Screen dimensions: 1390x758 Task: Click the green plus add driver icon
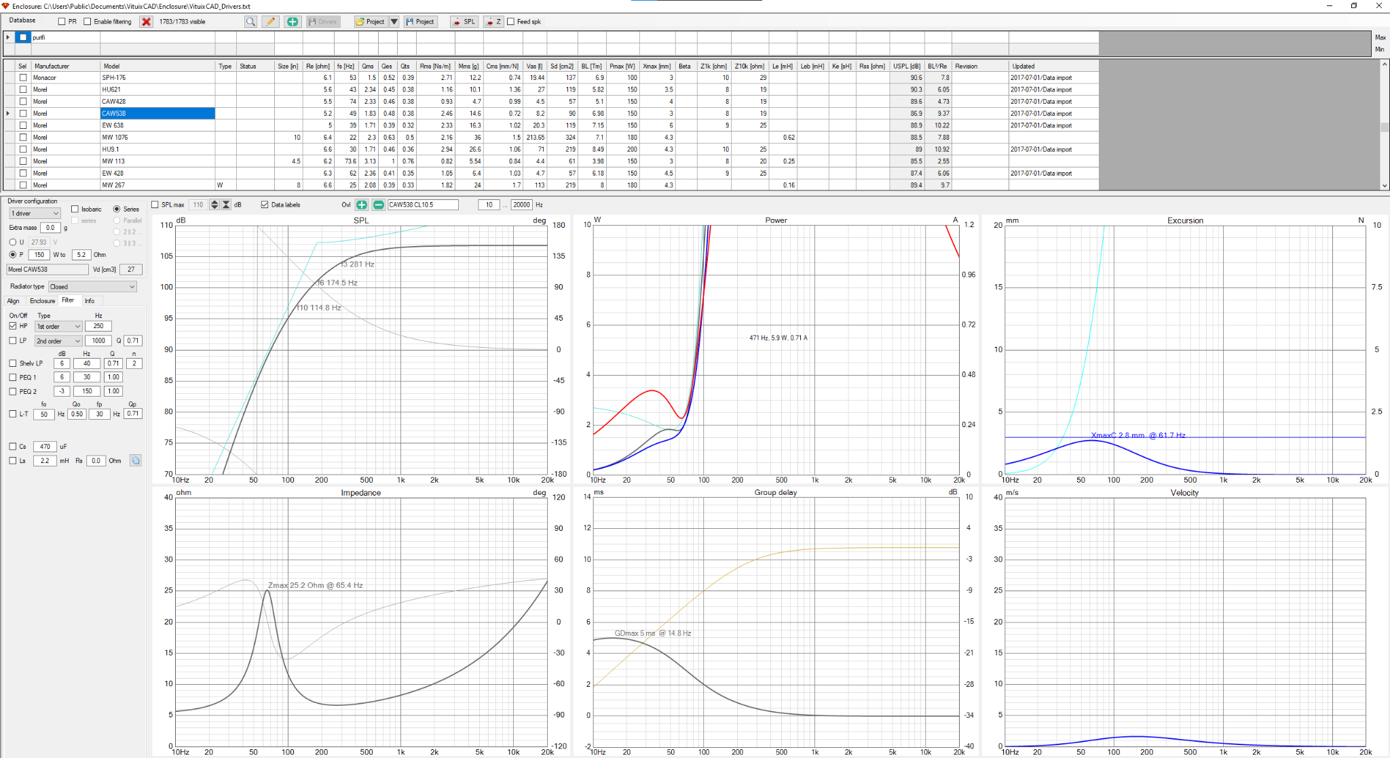tap(293, 22)
